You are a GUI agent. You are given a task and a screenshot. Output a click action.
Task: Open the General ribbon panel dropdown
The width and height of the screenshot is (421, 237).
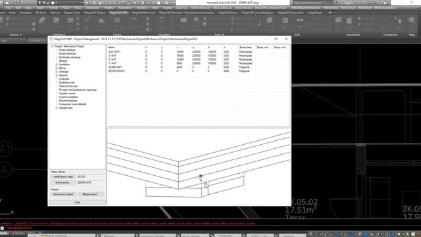16,35
